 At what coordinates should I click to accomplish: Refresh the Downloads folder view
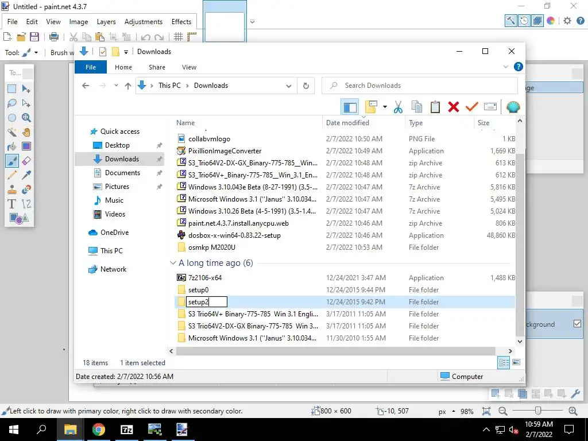click(x=306, y=86)
